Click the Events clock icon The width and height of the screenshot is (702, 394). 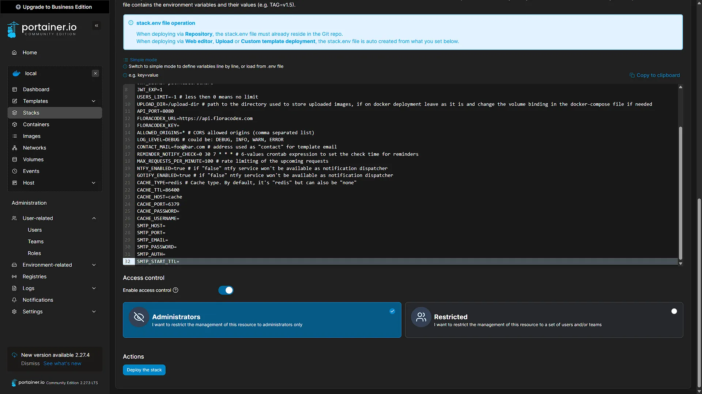click(x=15, y=171)
